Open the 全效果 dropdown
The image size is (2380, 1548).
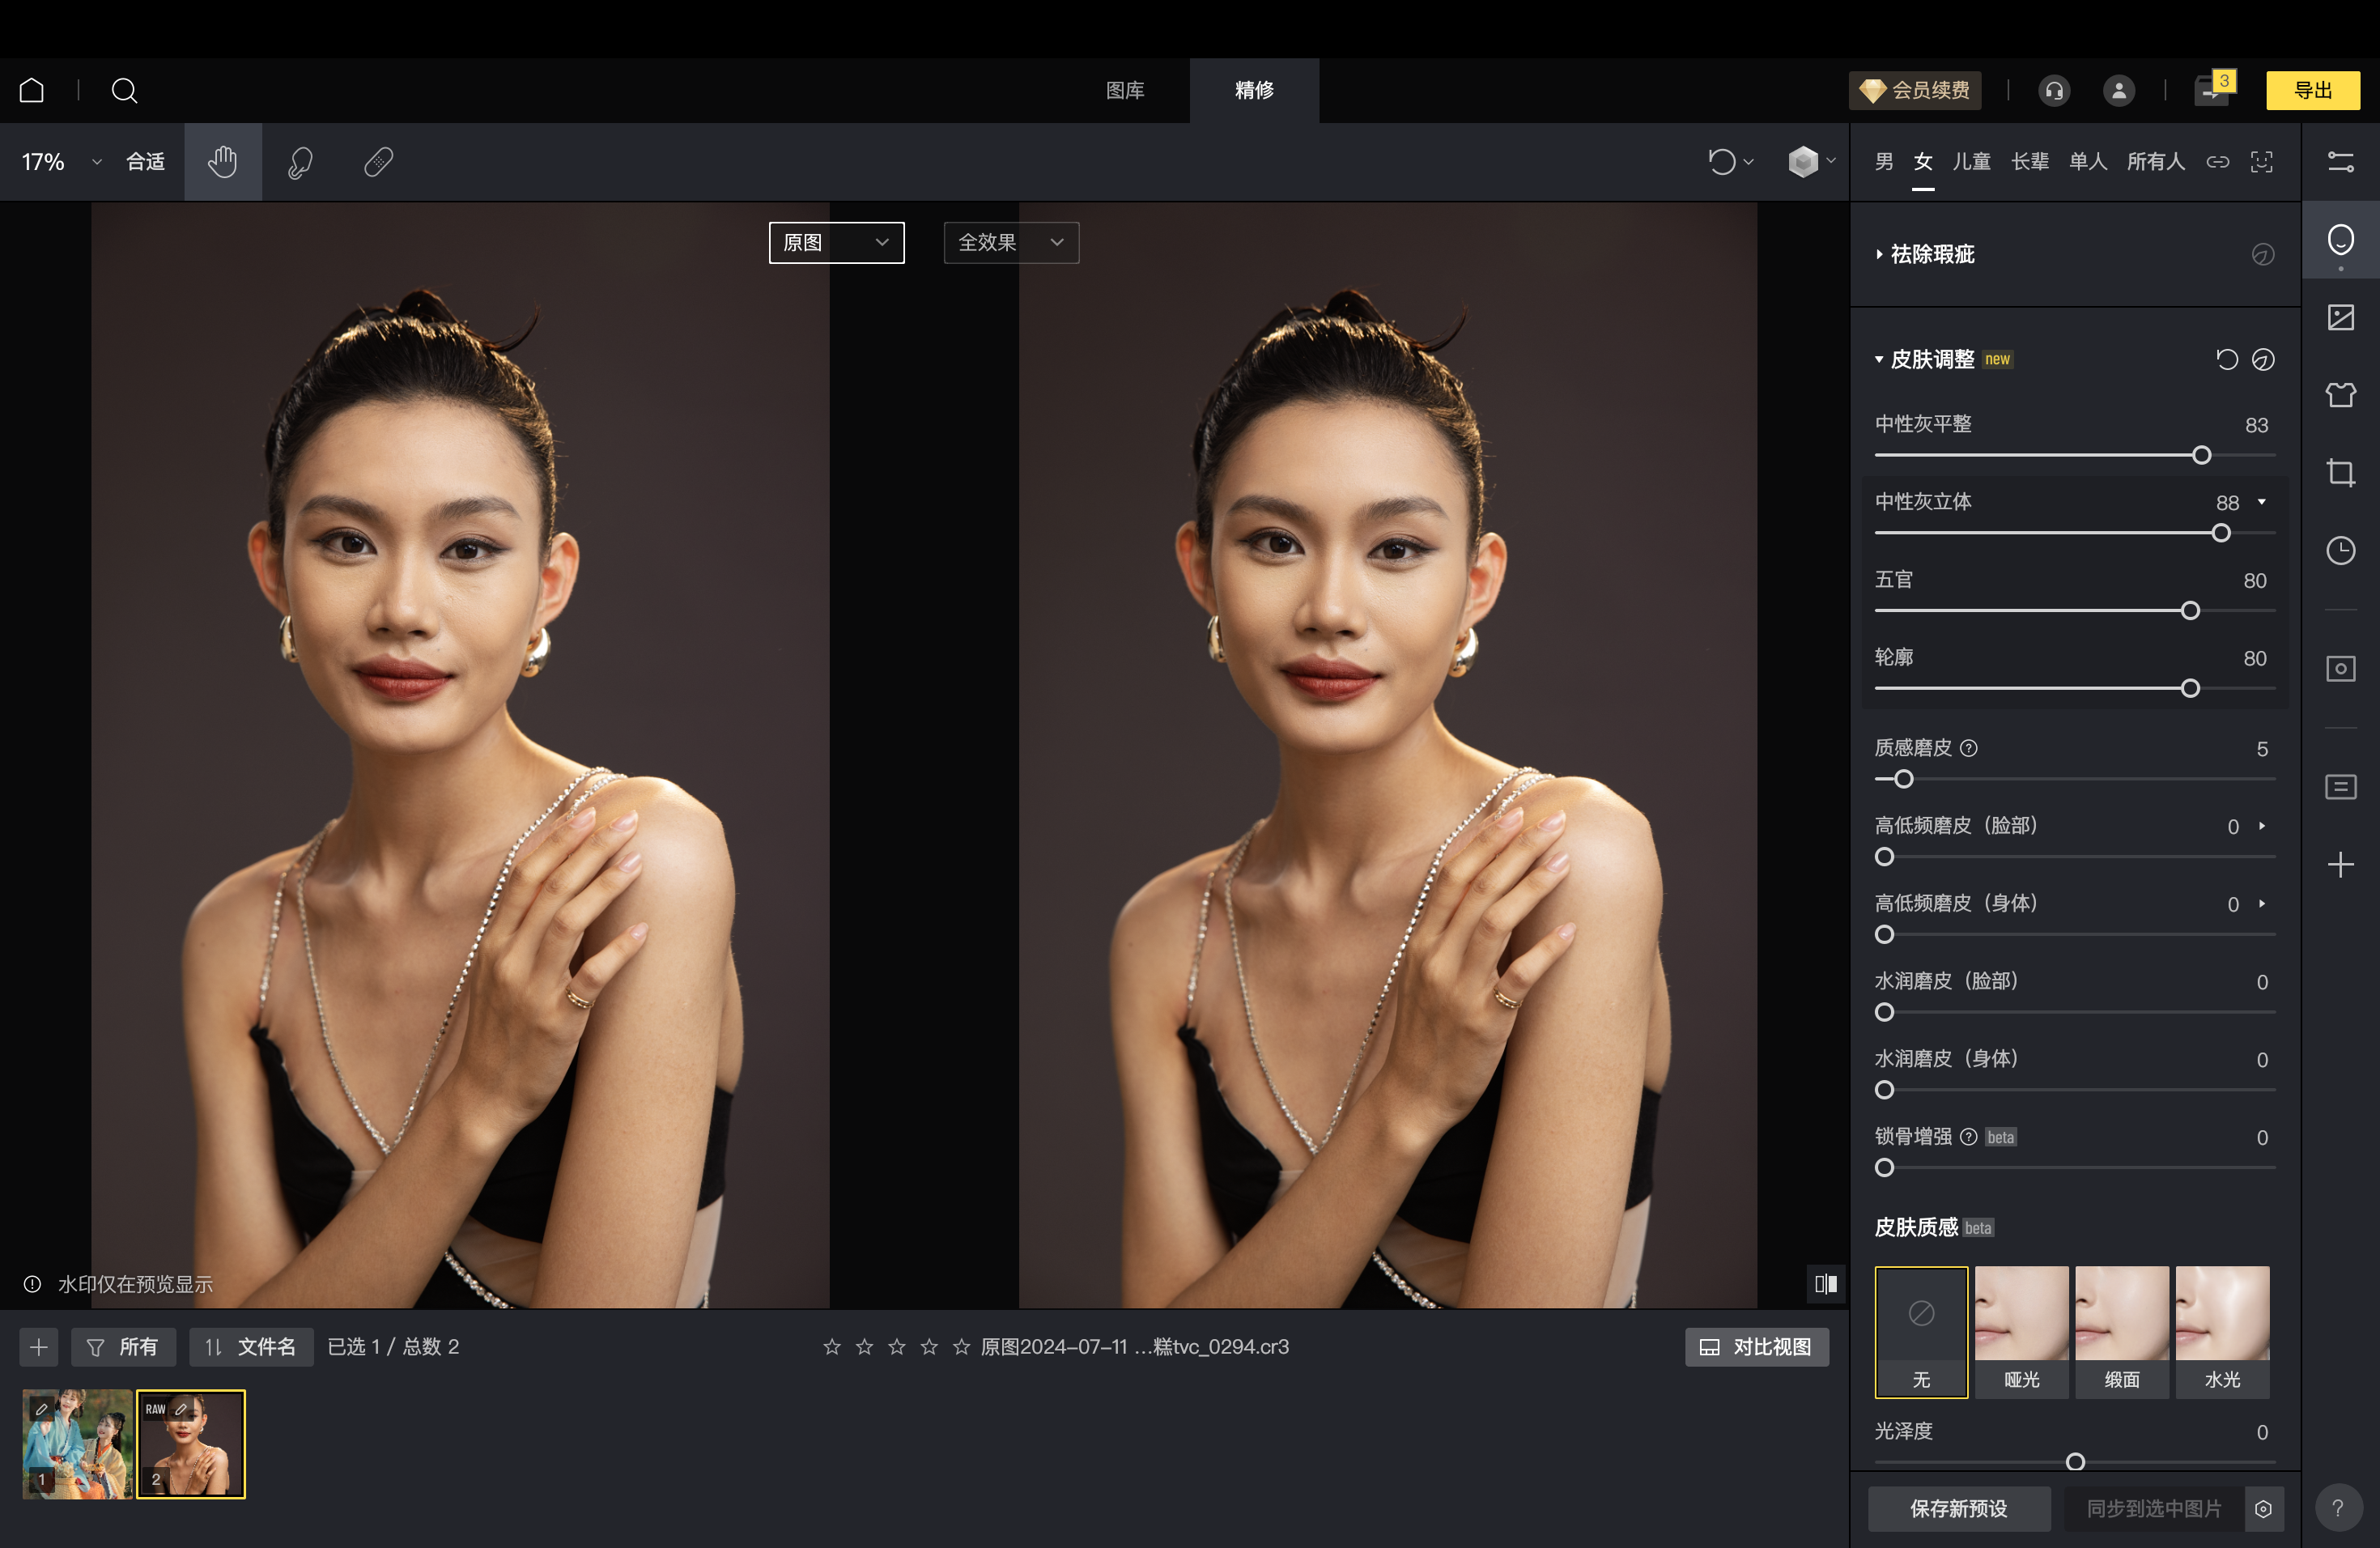click(1010, 242)
